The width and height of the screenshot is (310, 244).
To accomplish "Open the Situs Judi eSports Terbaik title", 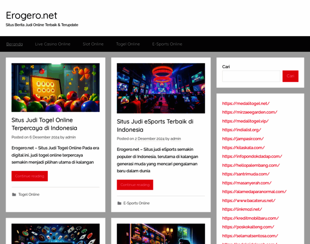I will 155,126.
